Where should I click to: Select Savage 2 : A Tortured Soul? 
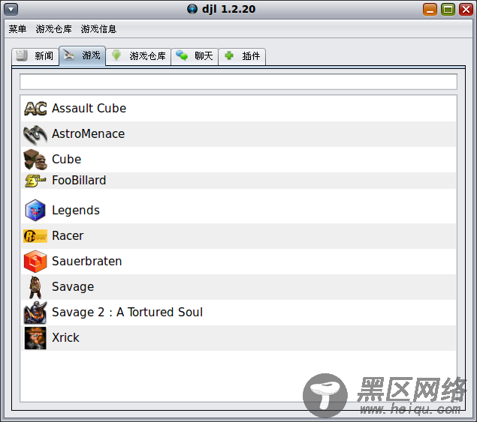pos(239,313)
